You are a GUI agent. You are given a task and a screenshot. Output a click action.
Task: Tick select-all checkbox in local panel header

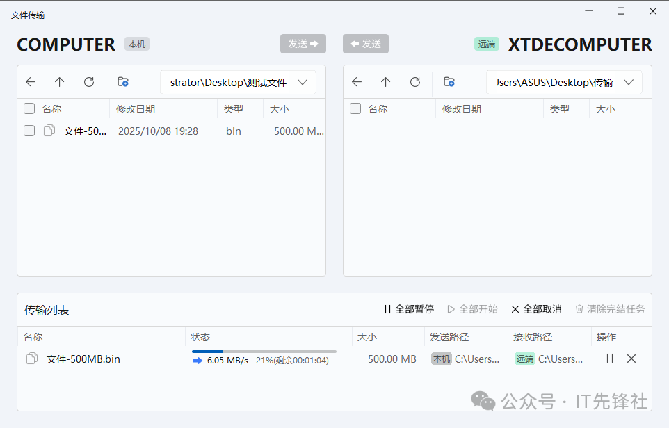(29, 108)
